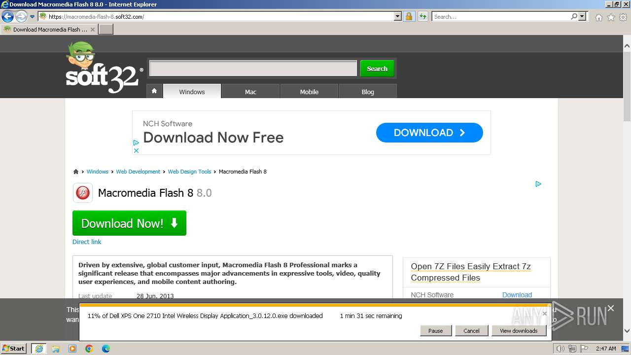Open Favorites star icon
Image resolution: width=631 pixels, height=355 pixels.
[611, 17]
